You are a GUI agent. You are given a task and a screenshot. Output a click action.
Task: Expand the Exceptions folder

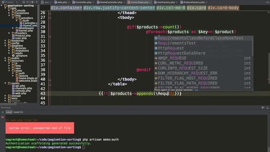coord(9,13)
